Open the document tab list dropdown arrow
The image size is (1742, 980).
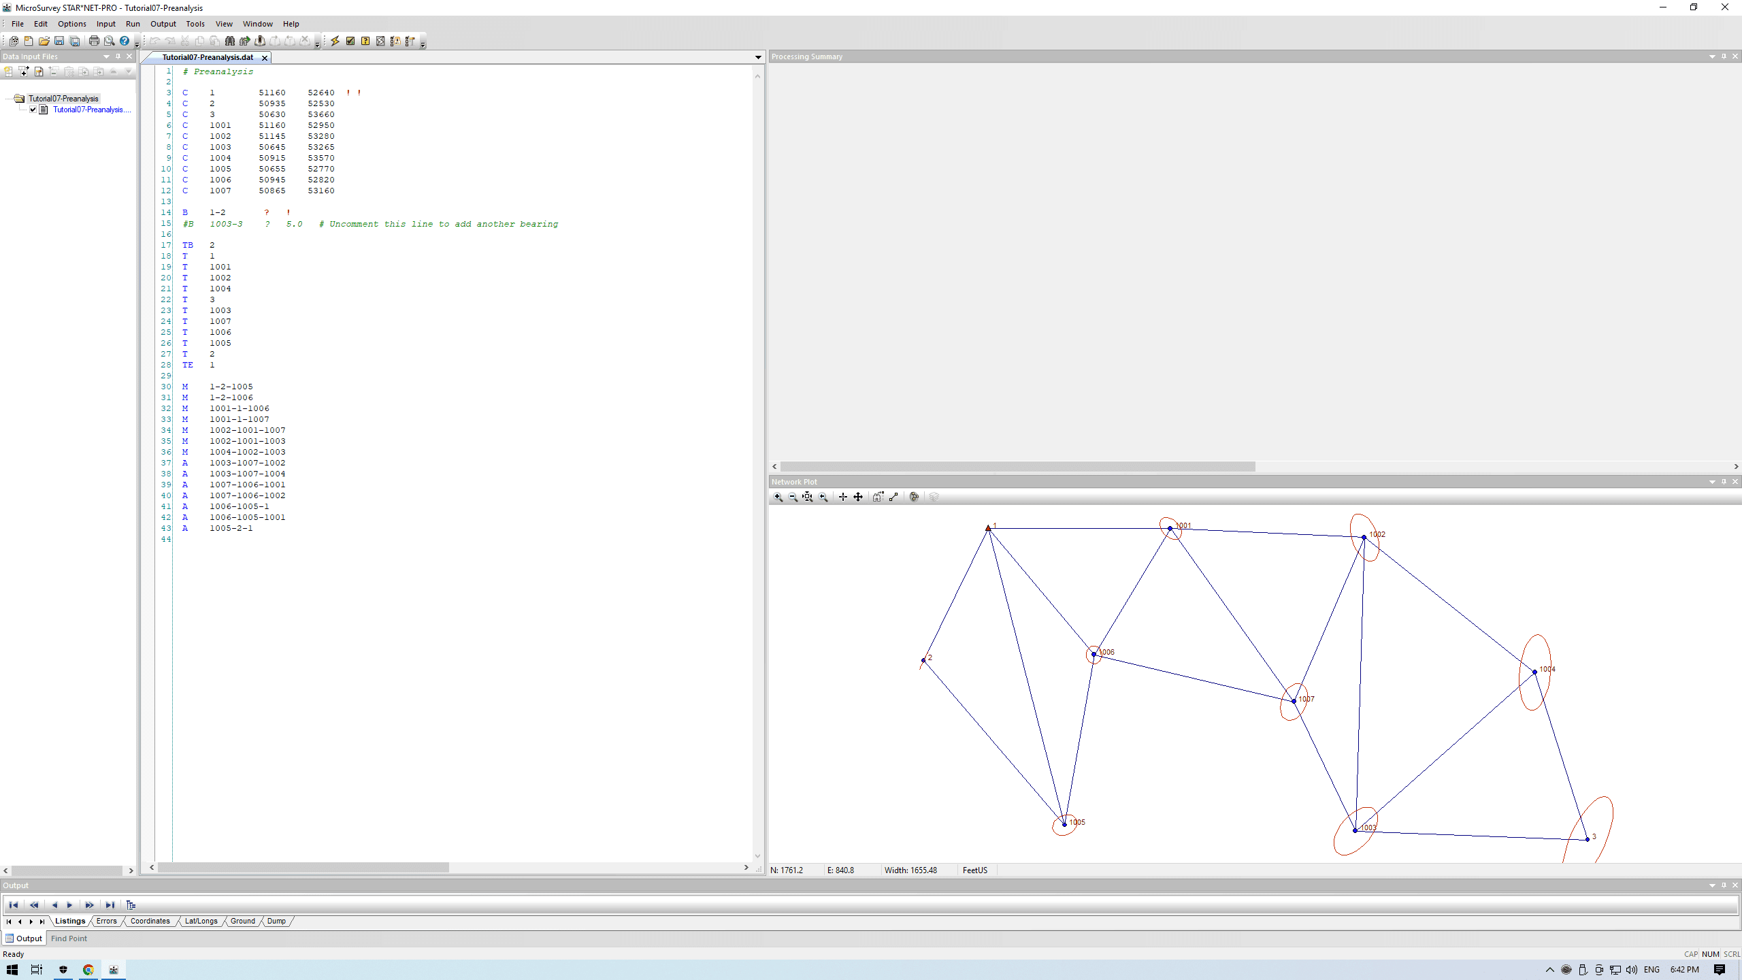click(758, 57)
